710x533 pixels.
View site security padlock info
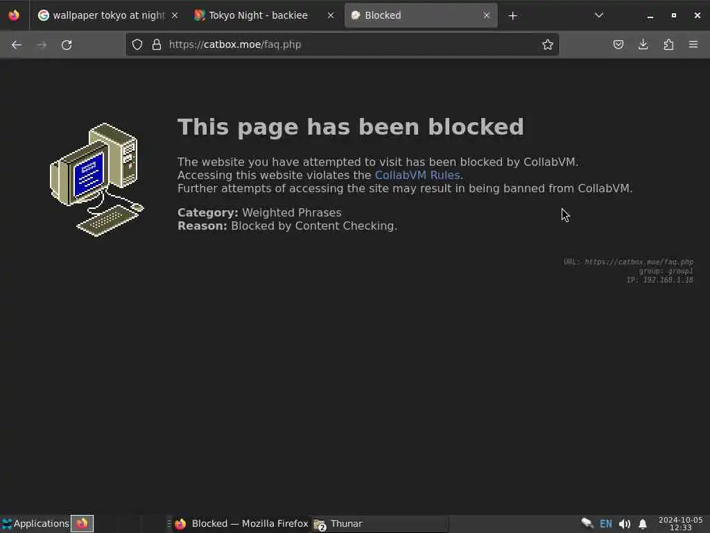pos(157,44)
